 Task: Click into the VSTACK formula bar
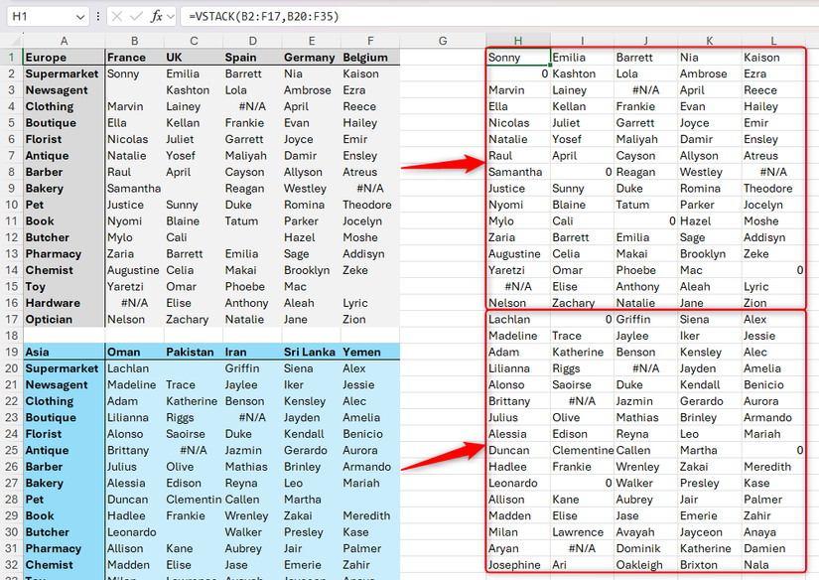coord(498,17)
